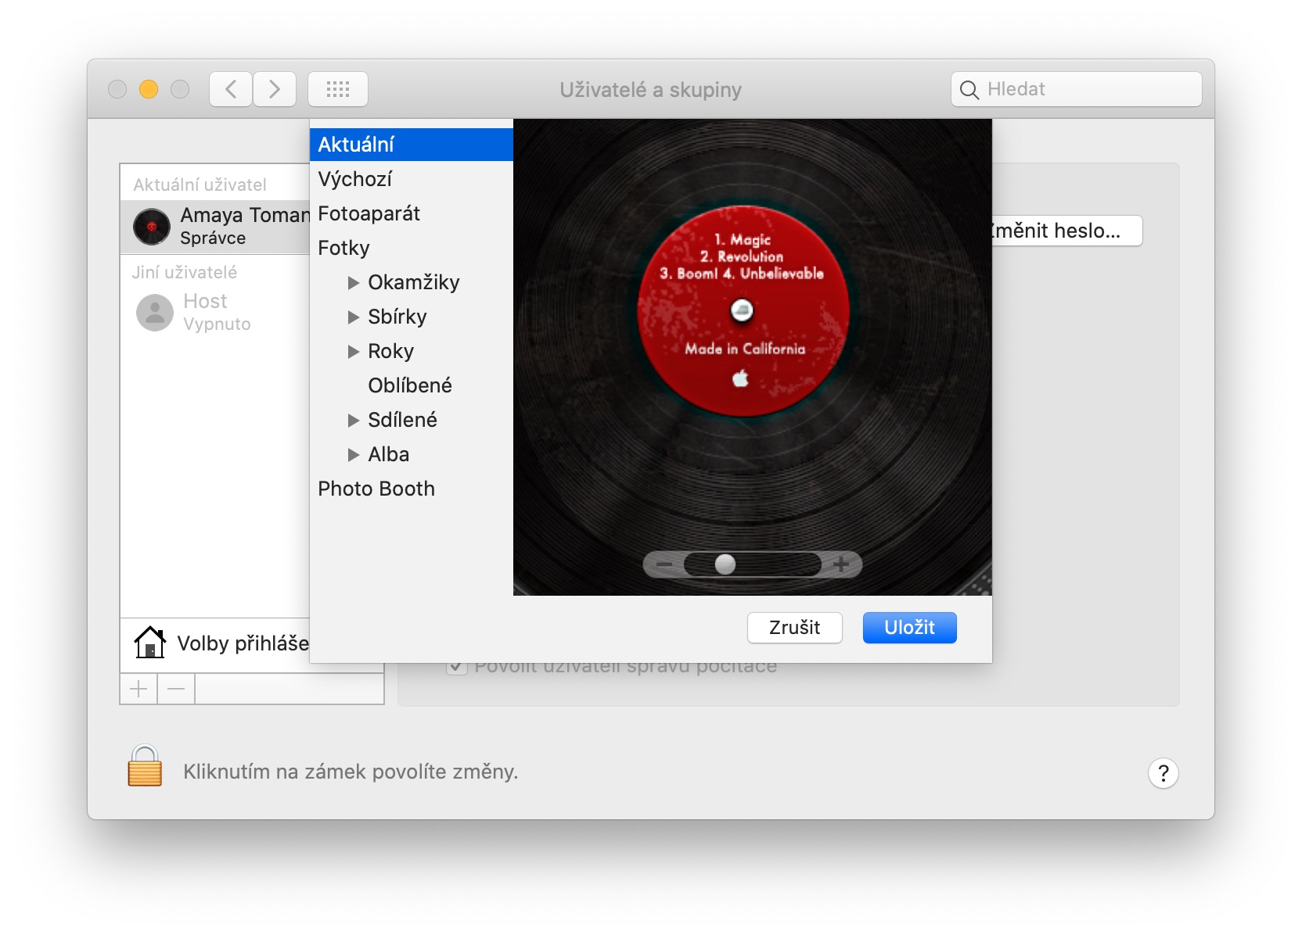Select the Sdílené row label
The image size is (1302, 935).
402,420
